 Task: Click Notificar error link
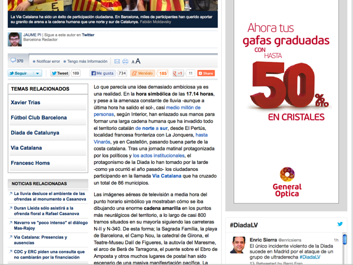48,61
